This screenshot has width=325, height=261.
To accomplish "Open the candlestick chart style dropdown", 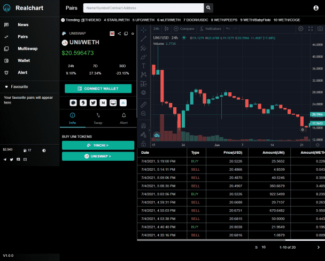I will point(166,29).
